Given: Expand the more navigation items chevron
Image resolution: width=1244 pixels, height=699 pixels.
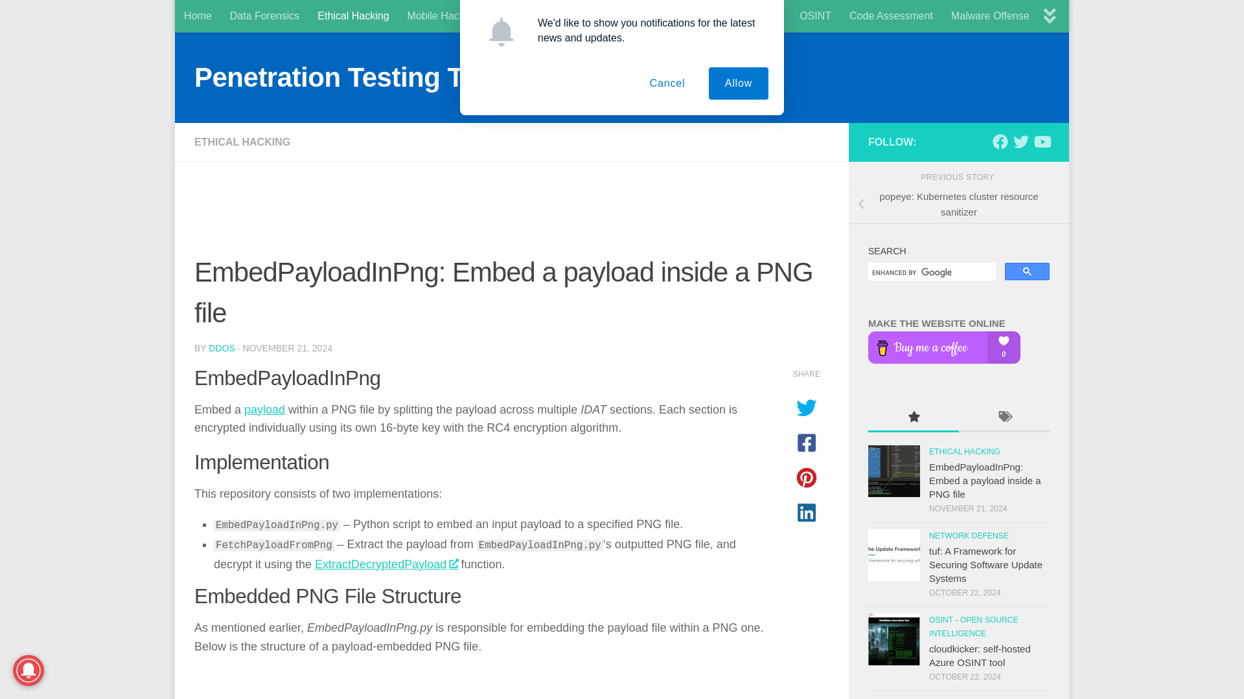Looking at the screenshot, I should click(1050, 16).
